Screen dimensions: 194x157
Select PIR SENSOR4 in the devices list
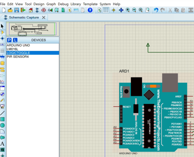[33, 57]
